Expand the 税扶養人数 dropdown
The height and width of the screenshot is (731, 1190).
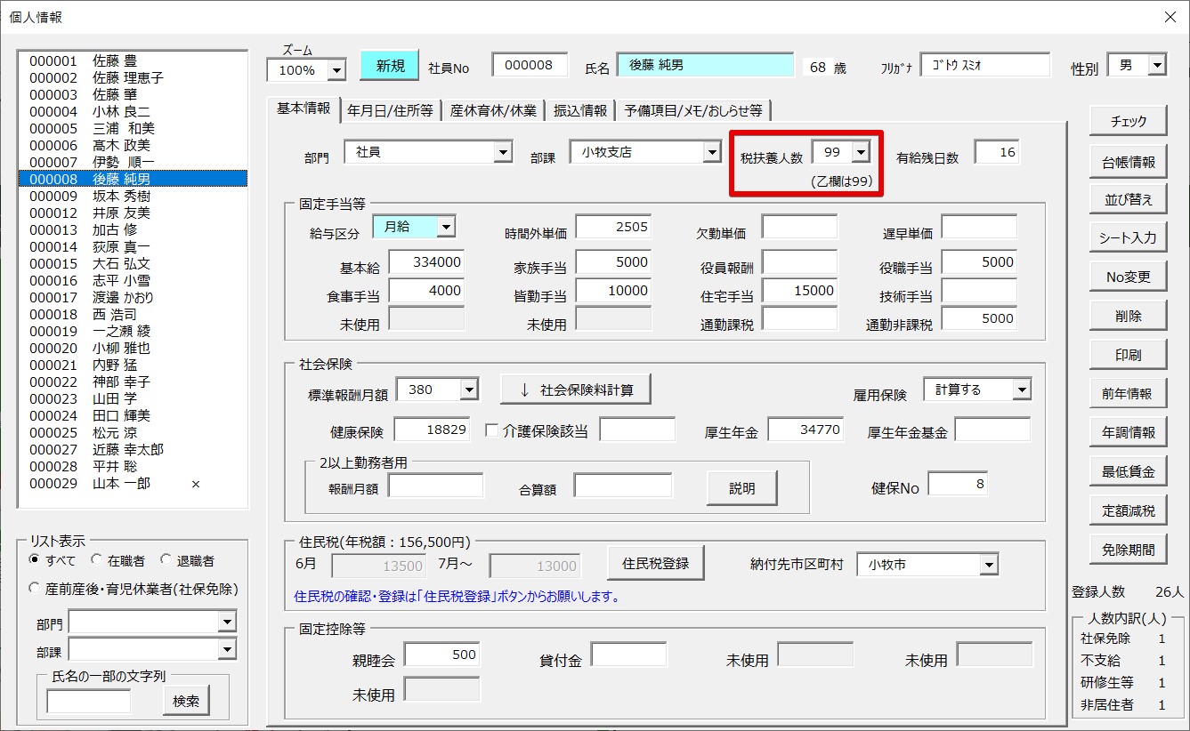point(860,153)
